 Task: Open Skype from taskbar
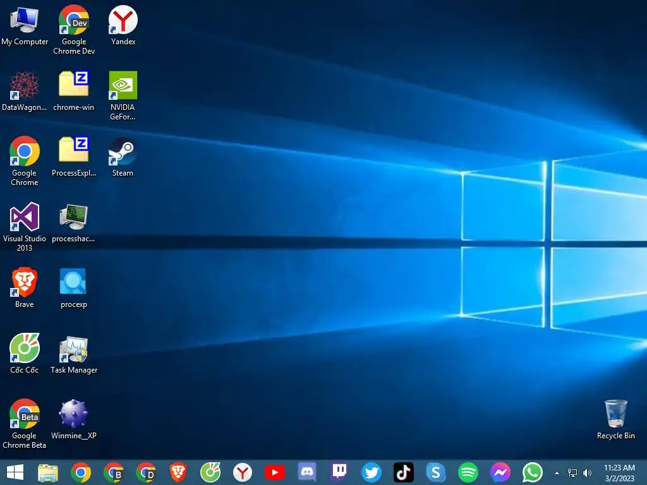click(x=436, y=472)
